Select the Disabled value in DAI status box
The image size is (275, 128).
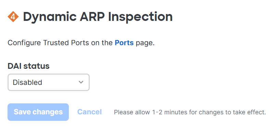(27, 82)
